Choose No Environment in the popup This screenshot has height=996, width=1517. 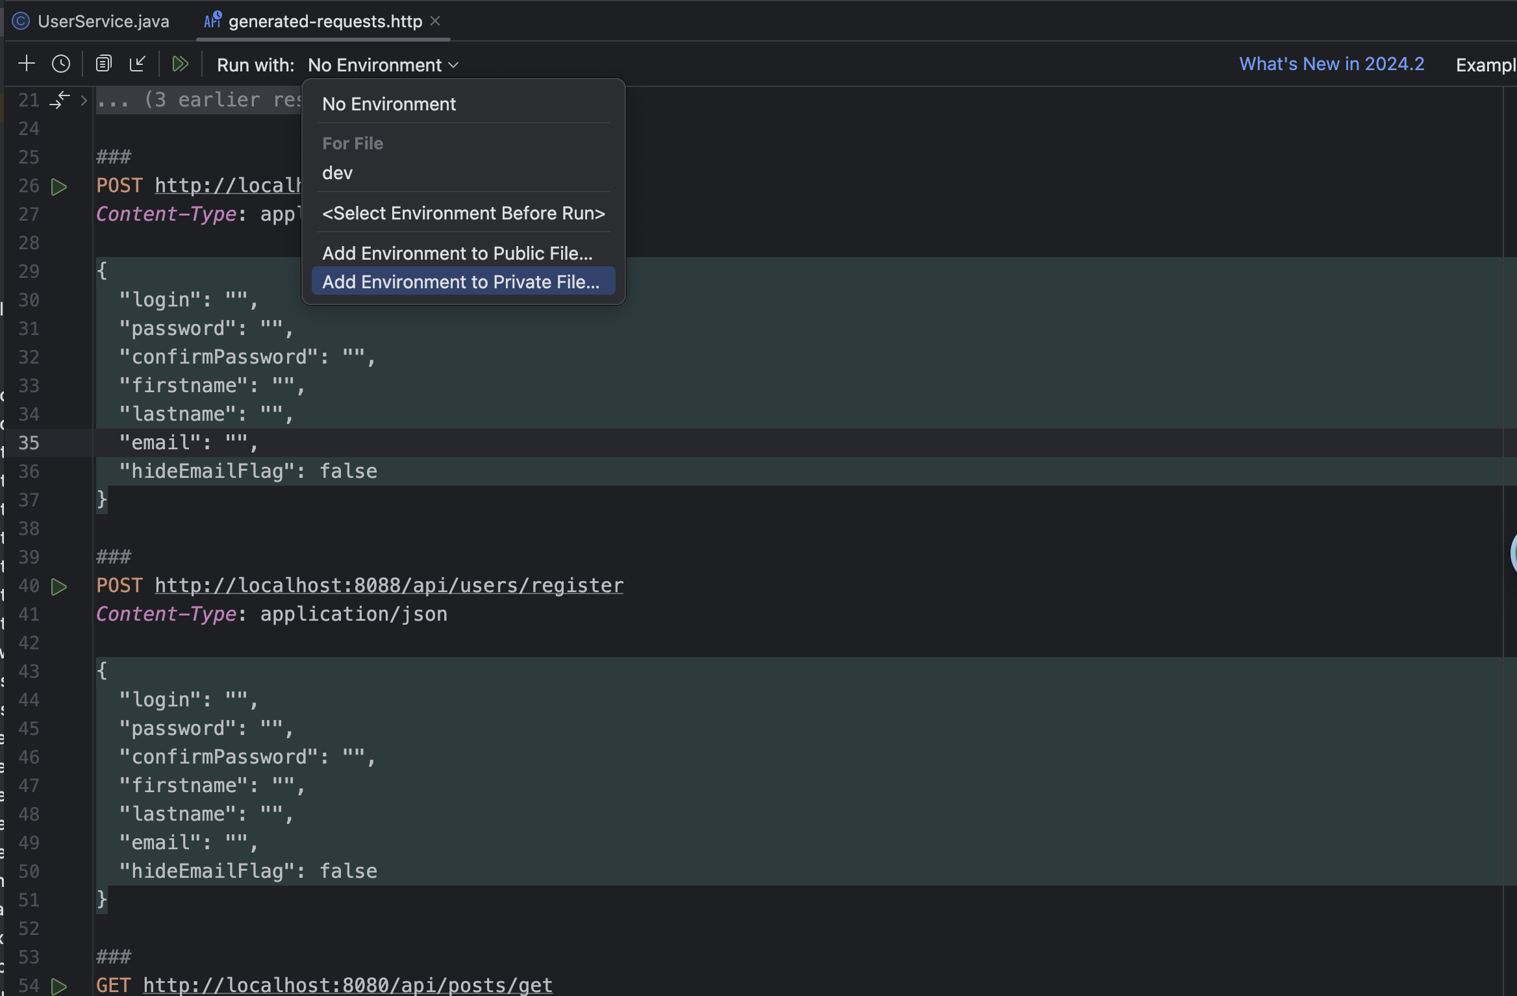pyautogui.click(x=389, y=104)
